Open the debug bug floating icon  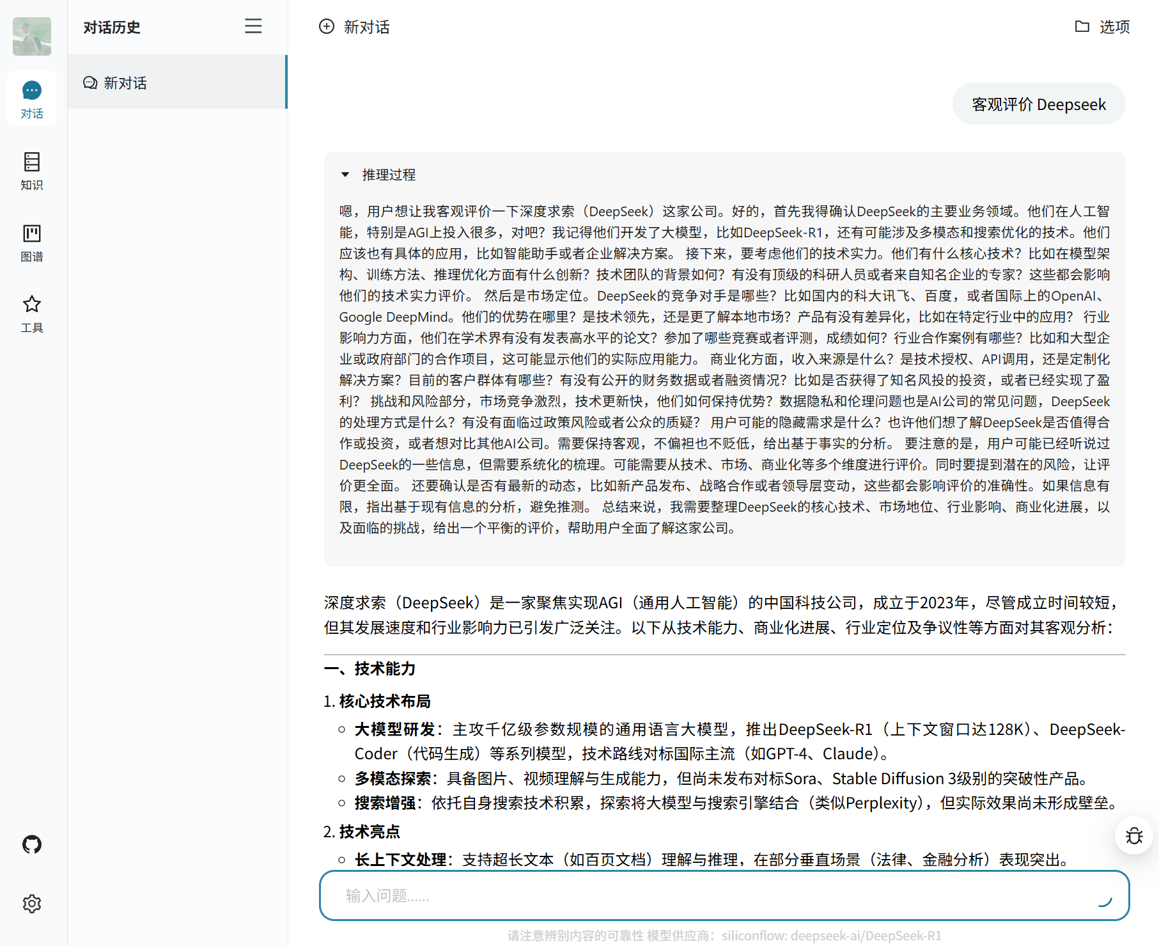point(1134,835)
